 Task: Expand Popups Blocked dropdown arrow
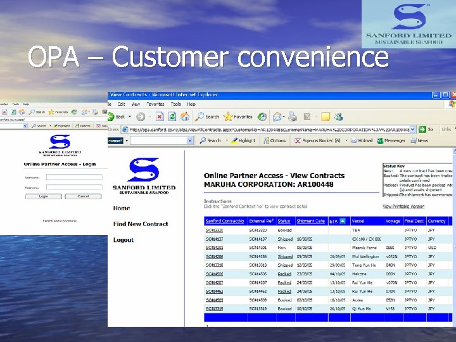(346, 141)
